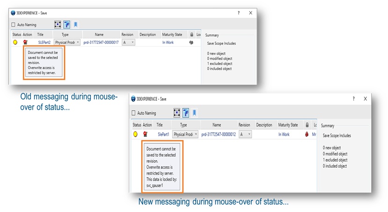Click lock column header icon in bottom dialog
Screen dimensions: 388x212
pyautogui.click(x=307, y=125)
